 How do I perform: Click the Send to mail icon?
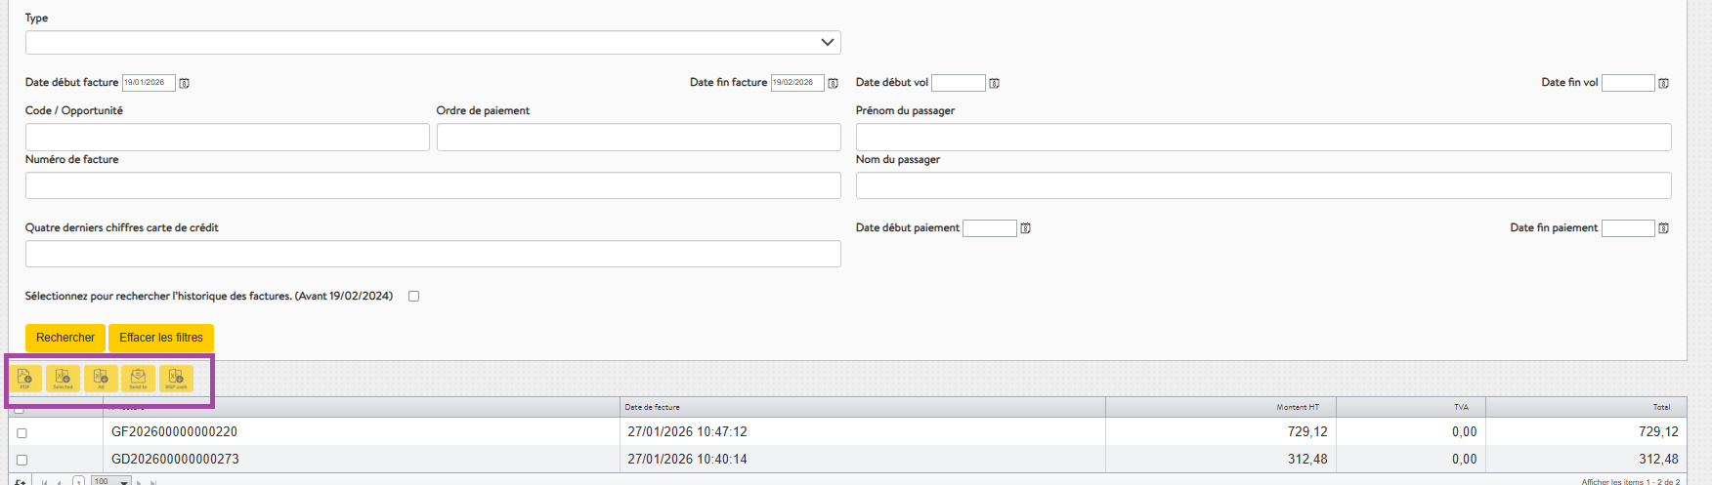[x=138, y=379]
